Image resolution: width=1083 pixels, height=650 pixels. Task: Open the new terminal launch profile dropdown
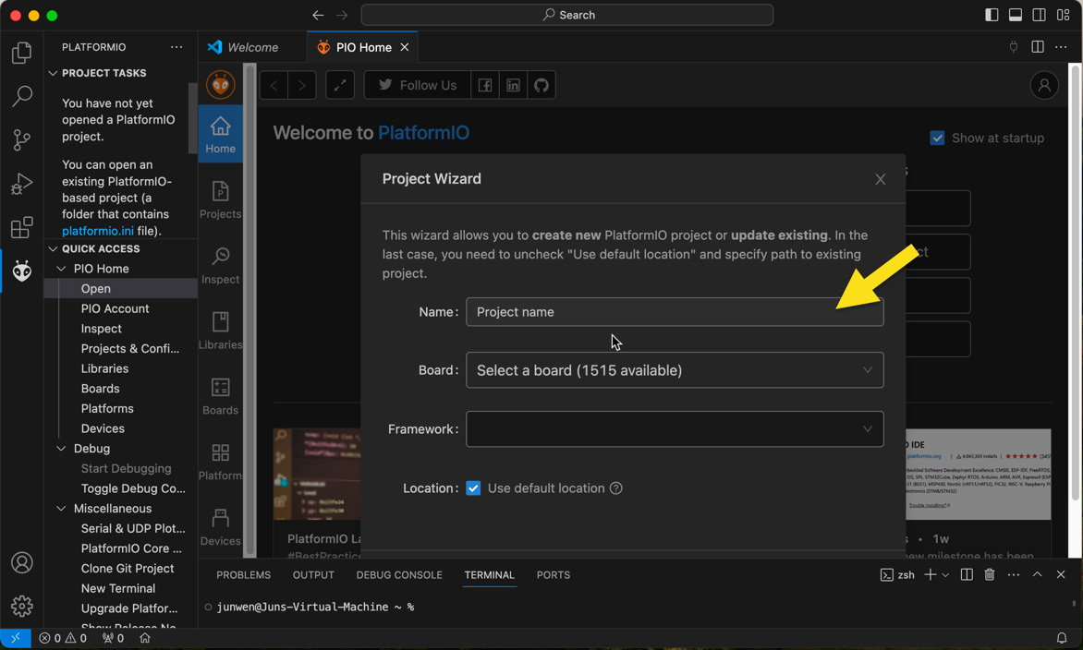coord(945,575)
